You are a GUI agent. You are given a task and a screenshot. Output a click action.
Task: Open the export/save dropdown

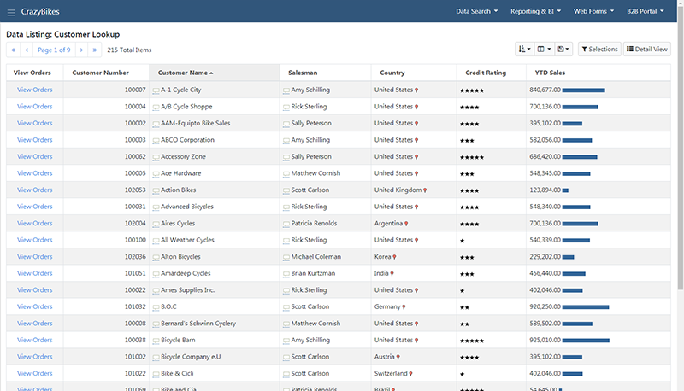(563, 50)
